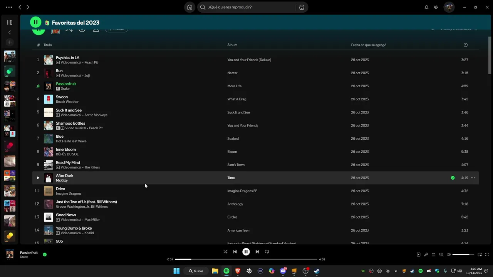Image resolution: width=493 pixels, height=277 pixels.
Task: Open Steam from the taskbar
Action: (317, 271)
